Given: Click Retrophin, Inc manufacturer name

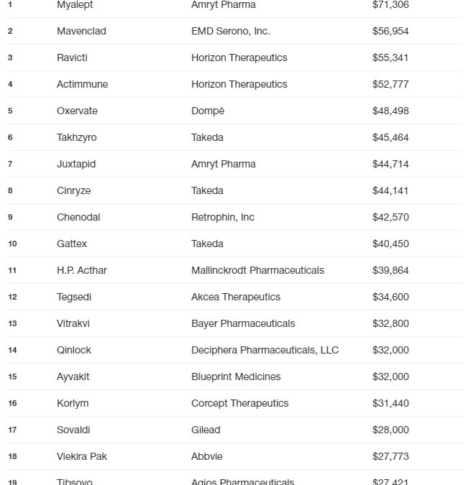Looking at the screenshot, I should 223,217.
